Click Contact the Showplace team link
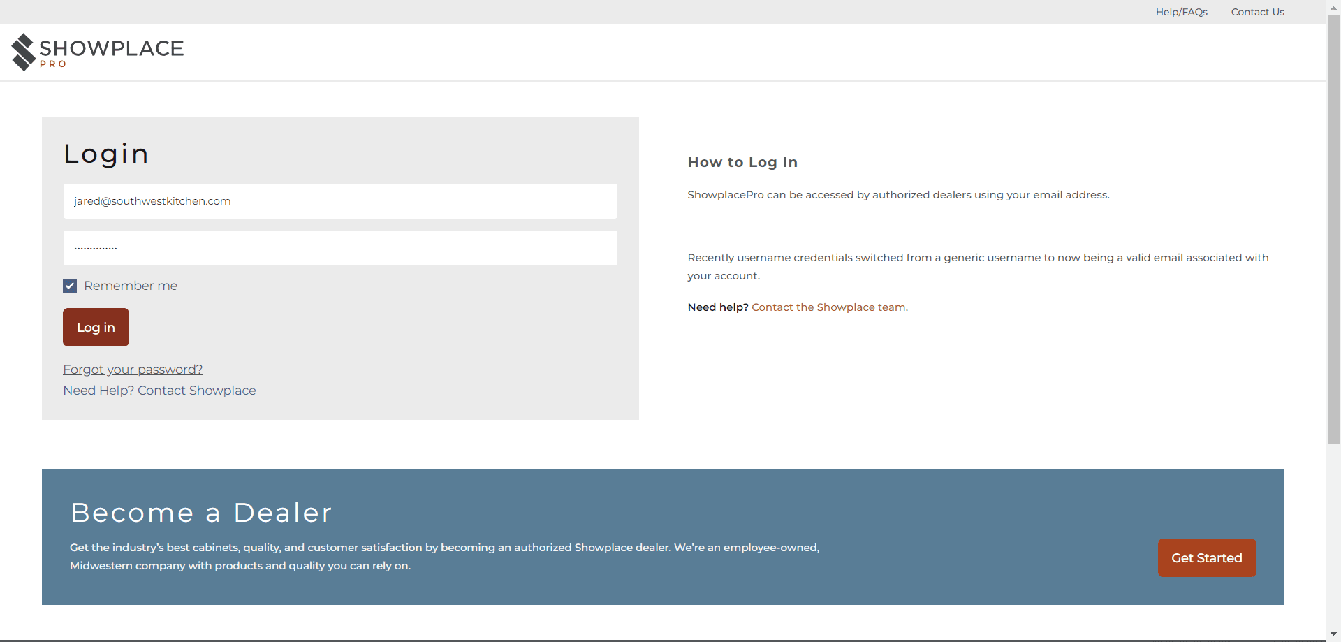This screenshot has width=1341, height=642. coord(830,307)
